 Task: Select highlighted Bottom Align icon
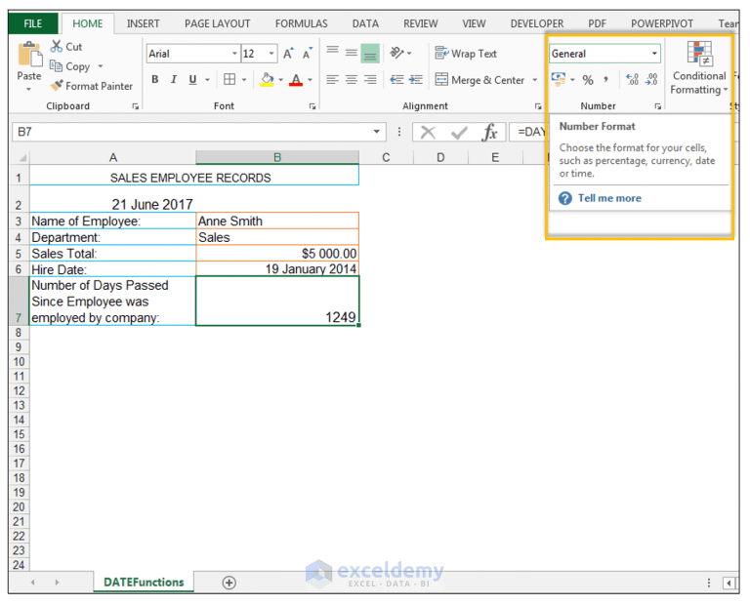coord(370,53)
